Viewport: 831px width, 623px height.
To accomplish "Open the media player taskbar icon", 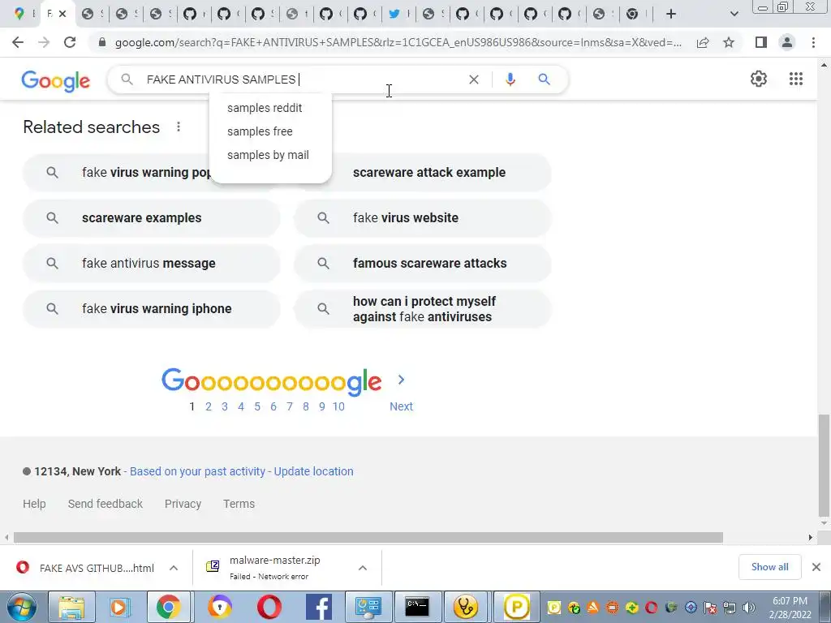I will tap(120, 607).
